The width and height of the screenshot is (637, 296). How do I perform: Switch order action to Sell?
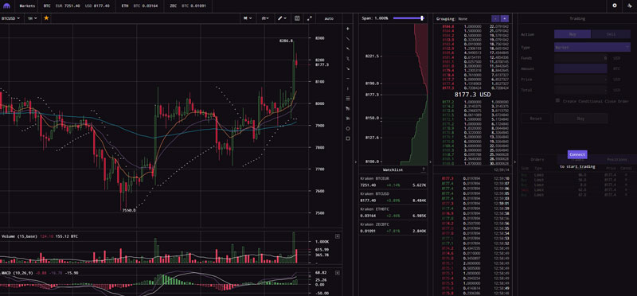click(x=611, y=34)
